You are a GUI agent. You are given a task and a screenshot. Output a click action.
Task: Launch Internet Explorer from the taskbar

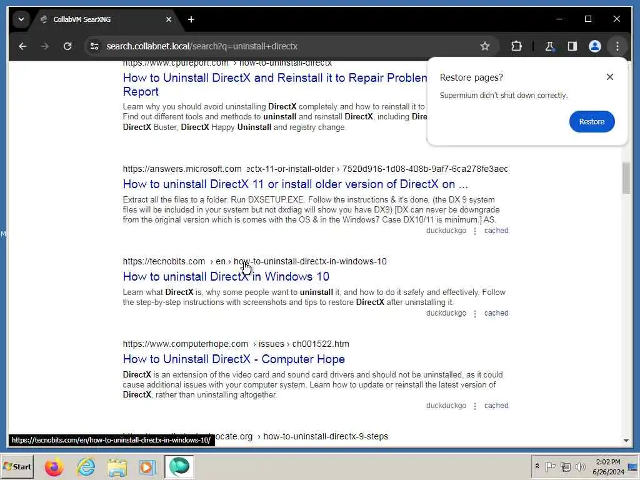(x=86, y=467)
